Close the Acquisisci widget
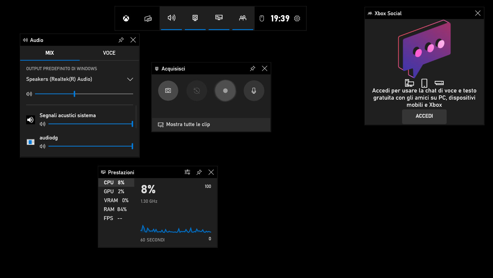The width and height of the screenshot is (493, 278). tap(264, 68)
